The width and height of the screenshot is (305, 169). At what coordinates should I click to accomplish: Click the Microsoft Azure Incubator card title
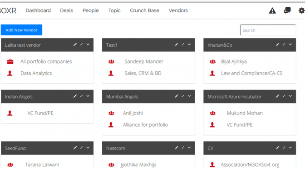tap(234, 97)
